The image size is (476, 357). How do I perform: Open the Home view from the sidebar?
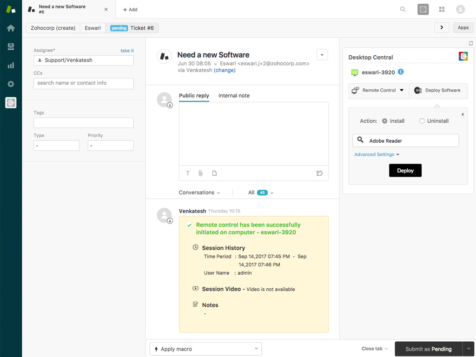10,28
